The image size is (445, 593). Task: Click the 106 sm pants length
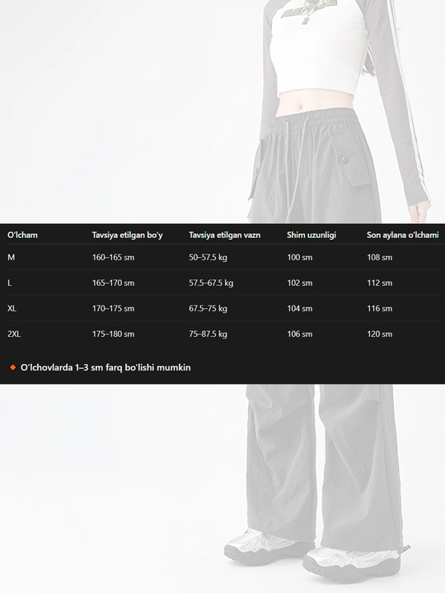[300, 334]
